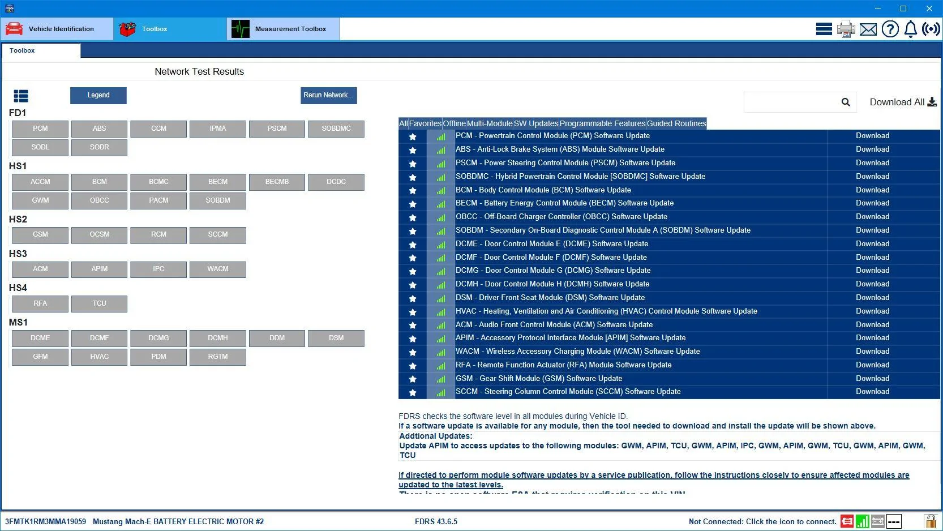Viewport: 943px width, 531px height.
Task: Switch network view using the list icon
Action: 21,96
